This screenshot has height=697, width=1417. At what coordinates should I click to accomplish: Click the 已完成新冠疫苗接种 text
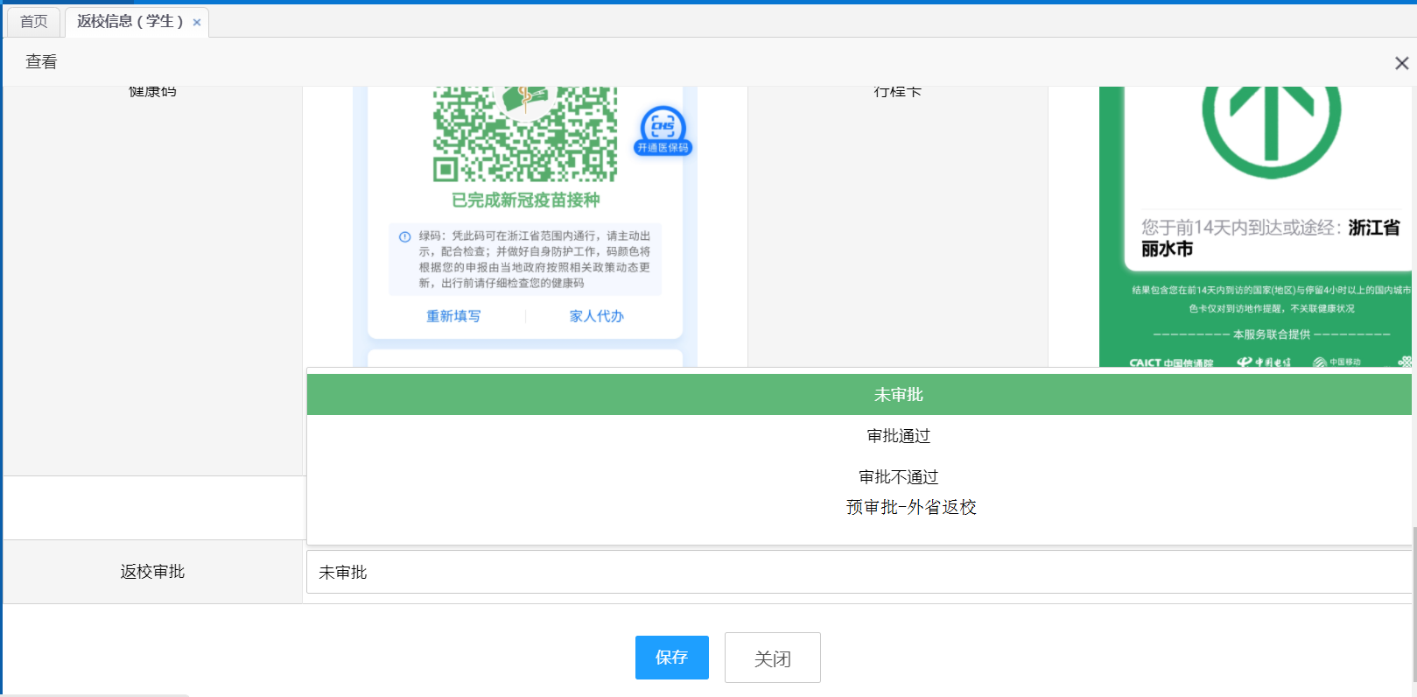point(525,201)
